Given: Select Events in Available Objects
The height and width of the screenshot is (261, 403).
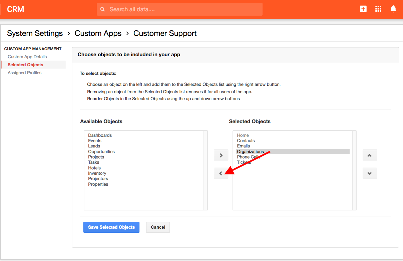Looking at the screenshot, I should point(95,140).
